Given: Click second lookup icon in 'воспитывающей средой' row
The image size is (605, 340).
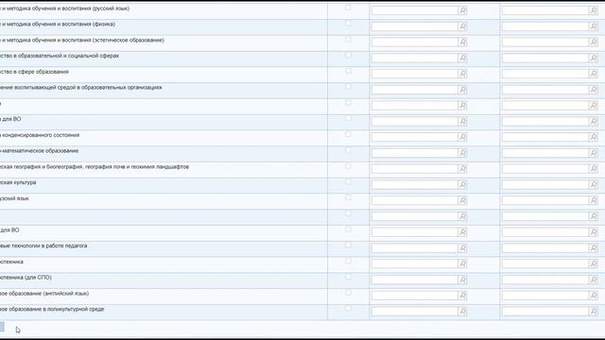Looking at the screenshot, I should 593,90.
